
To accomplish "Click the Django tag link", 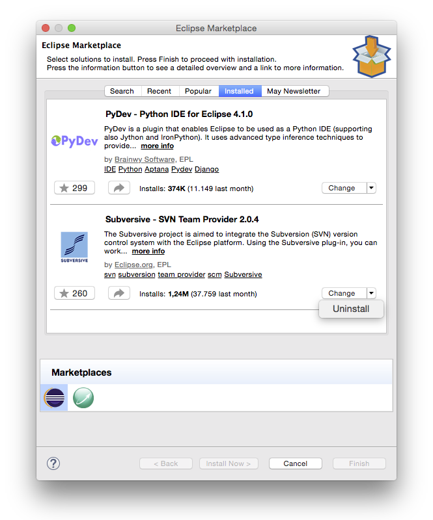I will [x=206, y=169].
